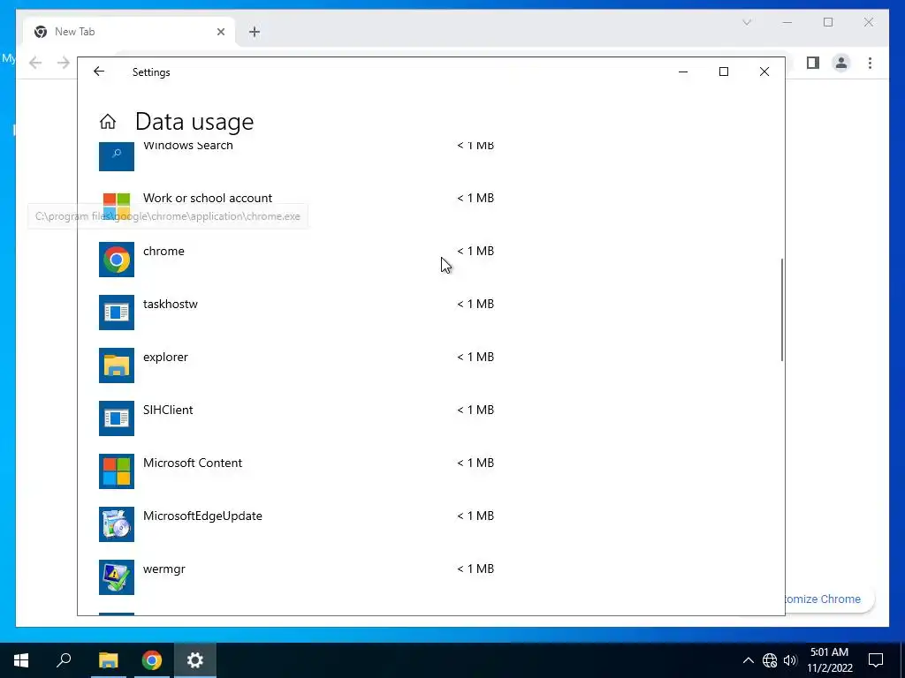Click taskhostw's '< 1 MB' usage value
Image resolution: width=905 pixels, height=678 pixels.
475,304
